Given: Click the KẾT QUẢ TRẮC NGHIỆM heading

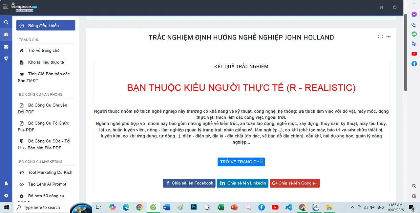Looking at the screenshot, I should click(241, 66).
